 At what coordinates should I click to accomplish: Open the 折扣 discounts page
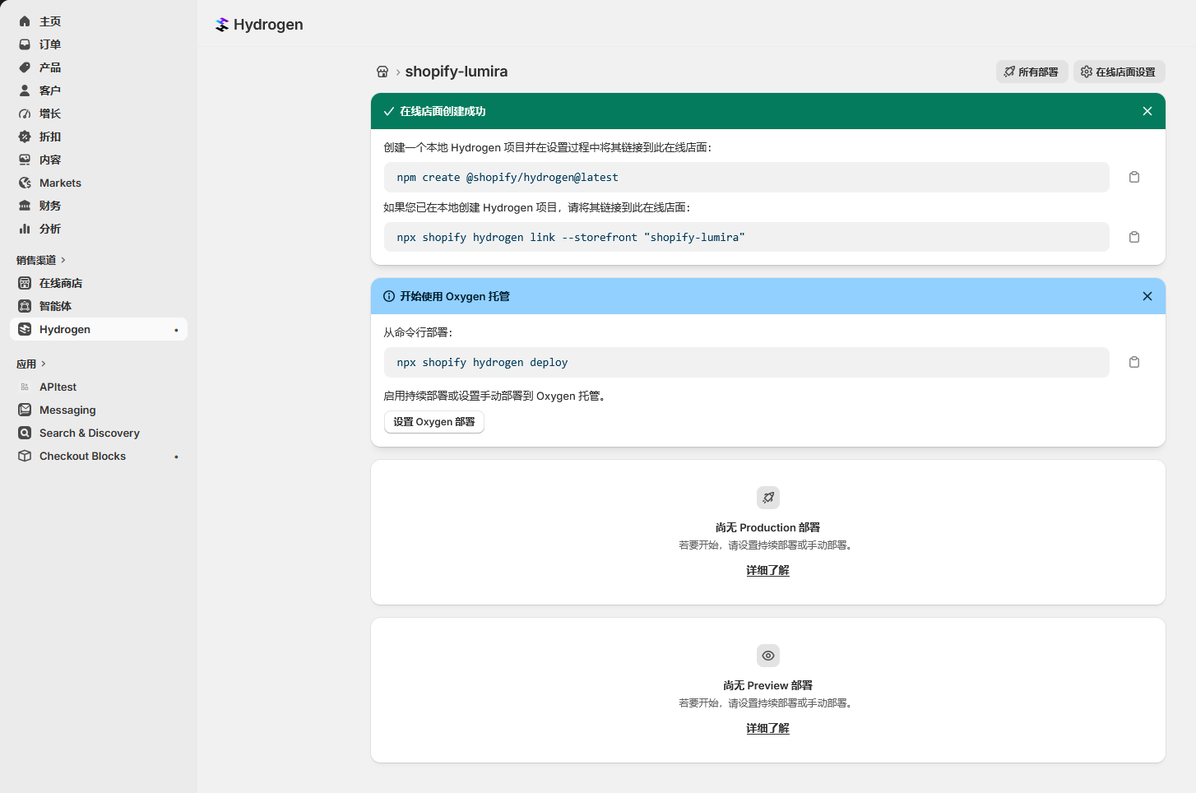click(x=99, y=137)
